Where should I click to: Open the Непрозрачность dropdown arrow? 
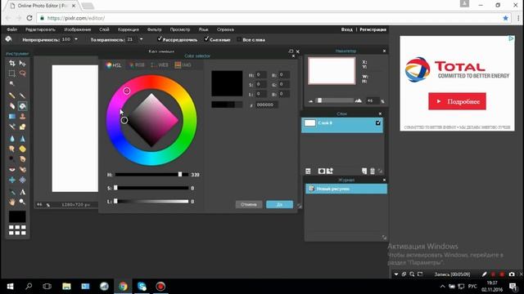point(76,39)
